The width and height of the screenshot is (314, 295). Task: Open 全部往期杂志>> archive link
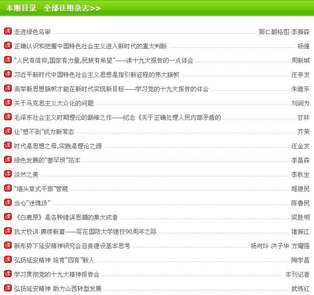pos(72,8)
